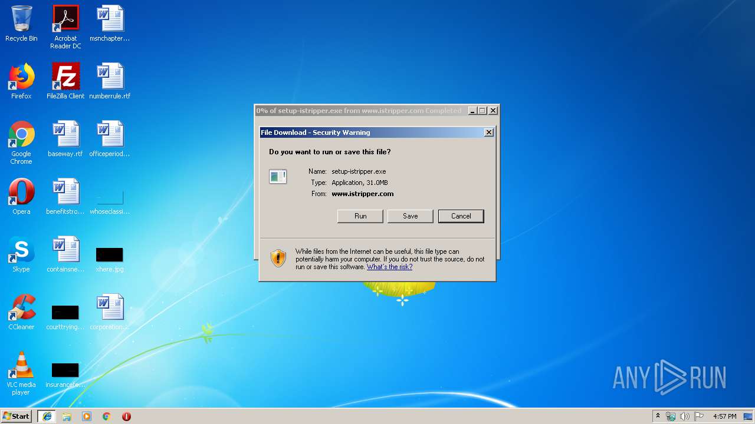Viewport: 755px width, 424px height.
Task: Minimize the download progress window
Action: pos(472,111)
